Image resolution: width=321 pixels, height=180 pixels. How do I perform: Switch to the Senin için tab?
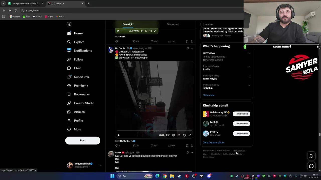(128, 24)
